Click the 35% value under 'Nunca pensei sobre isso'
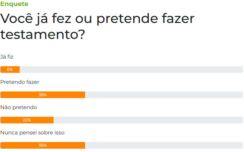The width and height of the screenshot is (244, 152). 43,145
